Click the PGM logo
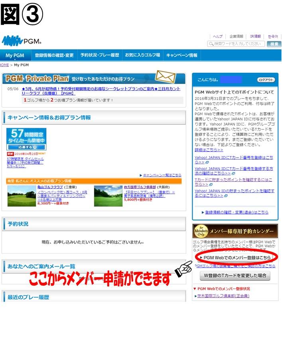282x338 pixels. (x=22, y=41)
